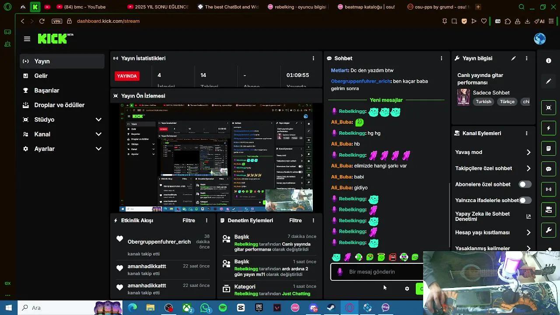
Task: Open the Yapay Zeka ile Sohbet Denetimi external link
Action: 528,217
